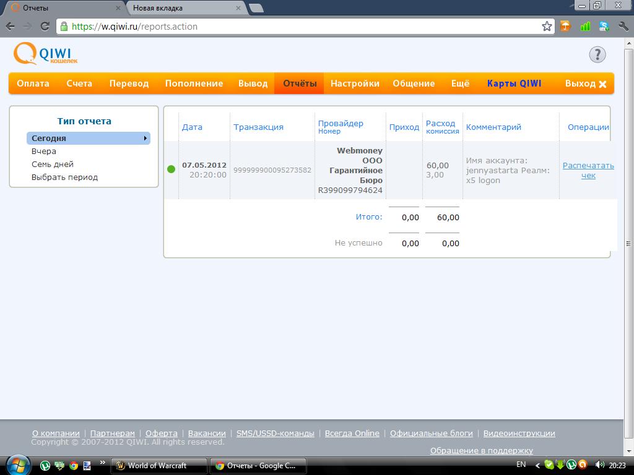
Task: Reload the page in Chrome
Action: coord(45,27)
